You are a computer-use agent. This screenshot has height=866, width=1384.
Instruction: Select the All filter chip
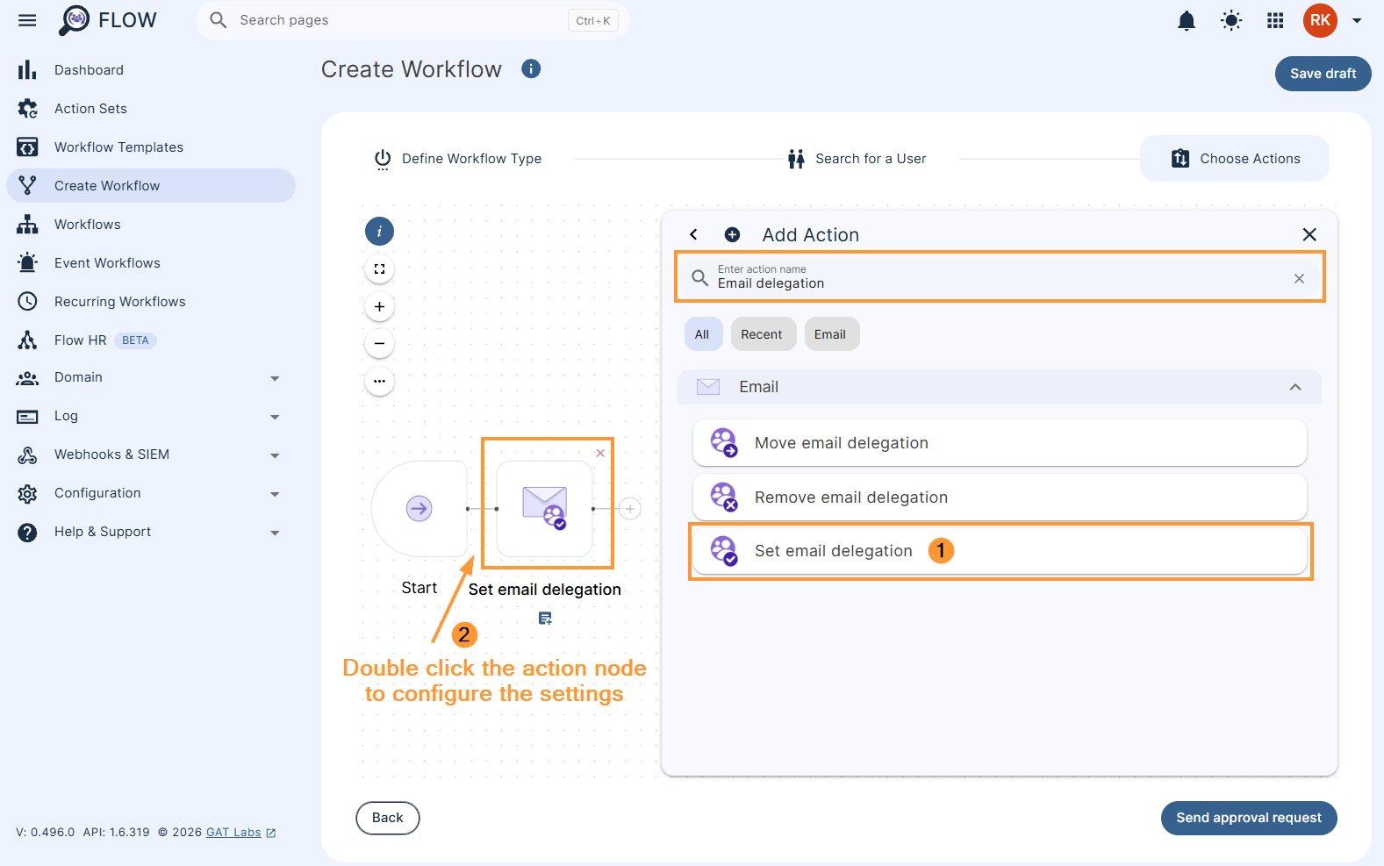point(702,334)
